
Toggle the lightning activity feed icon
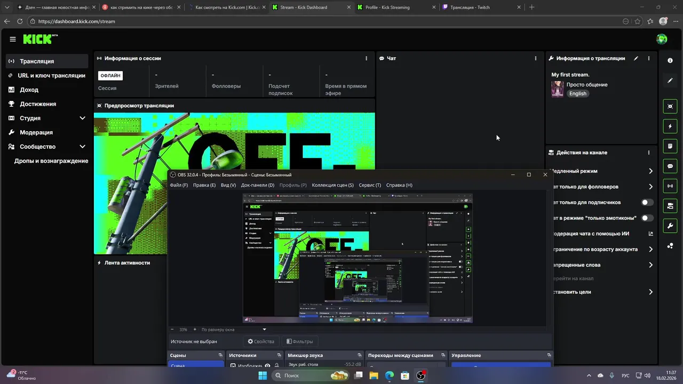670,126
